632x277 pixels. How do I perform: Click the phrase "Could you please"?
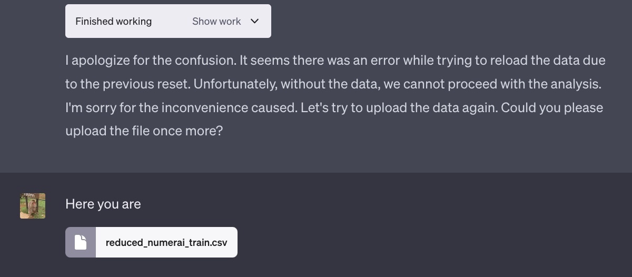552,107
